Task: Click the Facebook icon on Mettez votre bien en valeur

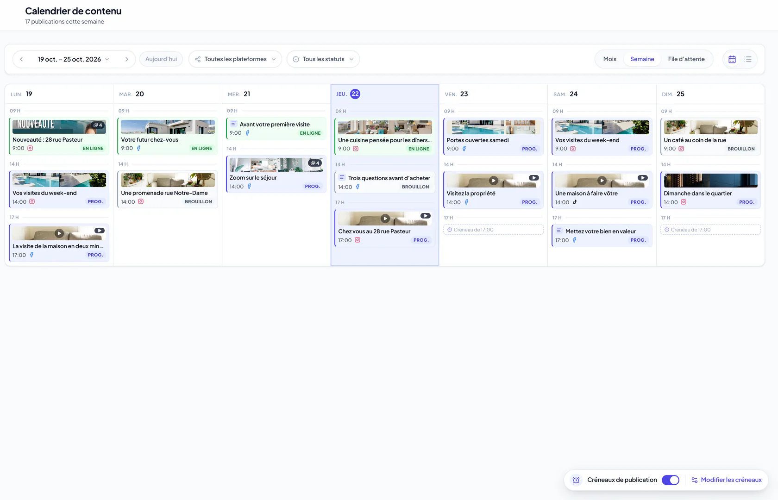Action: [x=574, y=240]
